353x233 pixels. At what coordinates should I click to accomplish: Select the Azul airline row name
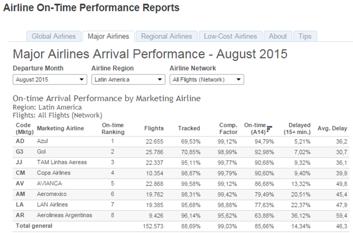(42, 141)
